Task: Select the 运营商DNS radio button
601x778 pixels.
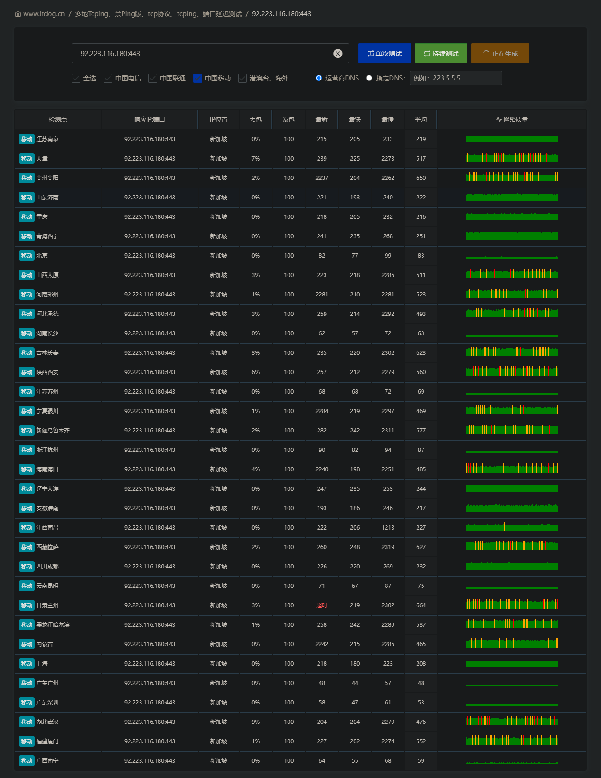Action: (319, 78)
